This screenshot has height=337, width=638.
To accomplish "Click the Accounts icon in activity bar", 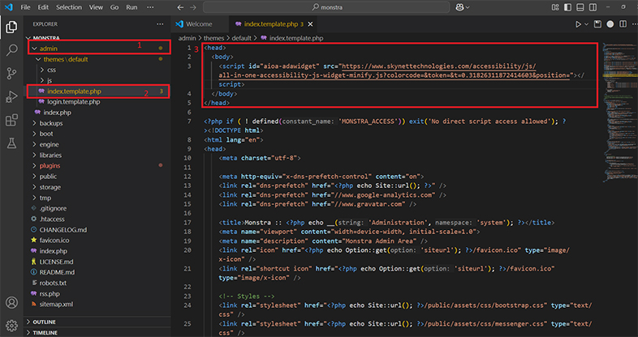I will tap(12, 303).
